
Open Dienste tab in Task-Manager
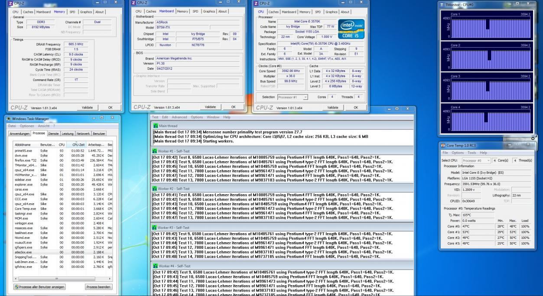[x=53, y=133]
